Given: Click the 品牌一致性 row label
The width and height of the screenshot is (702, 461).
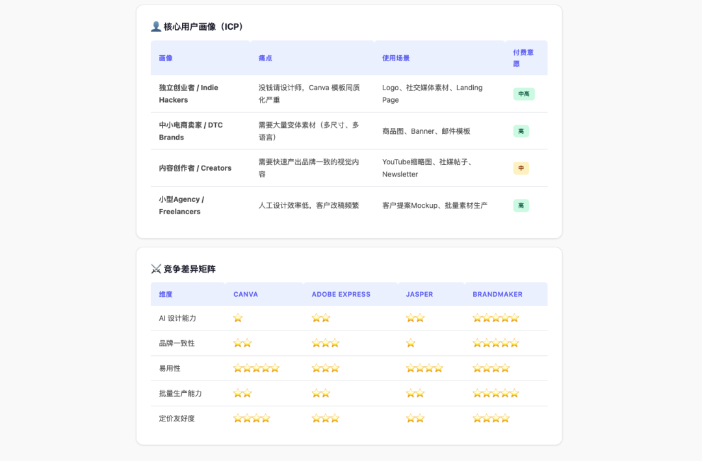Looking at the screenshot, I should point(177,343).
